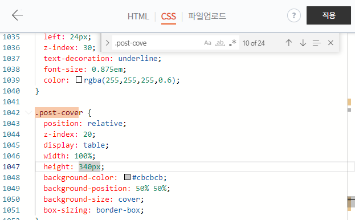This screenshot has height=220, width=355.
Task: Collapse the .post-cover rule fold arrow
Action: click(28, 112)
